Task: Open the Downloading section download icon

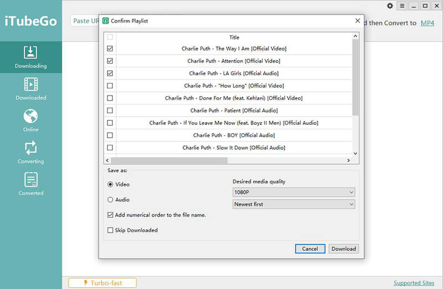Action: (30, 52)
